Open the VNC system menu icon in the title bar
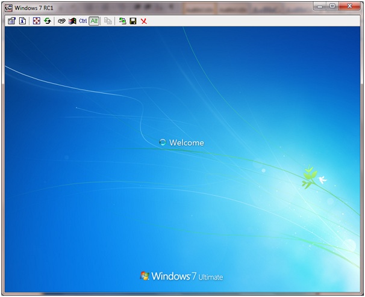 click(8, 8)
